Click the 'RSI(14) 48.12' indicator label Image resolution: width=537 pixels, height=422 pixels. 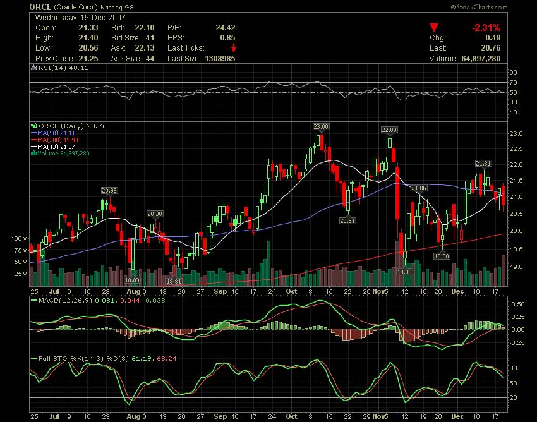point(64,68)
